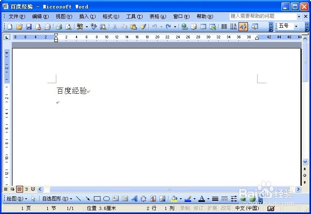The height and width of the screenshot is (214, 311).
Task: Expand the Font Color dropdown arrow
Action: (x=208, y=199)
